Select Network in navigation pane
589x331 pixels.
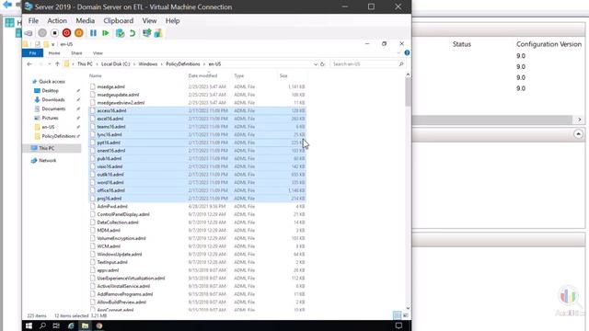point(47,160)
